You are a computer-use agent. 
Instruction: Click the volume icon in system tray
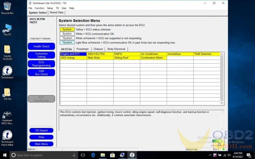point(229,155)
